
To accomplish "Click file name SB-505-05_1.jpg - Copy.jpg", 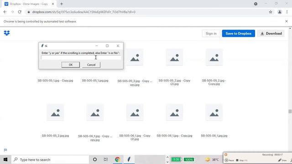I will pyautogui.click(x=55, y=81).
